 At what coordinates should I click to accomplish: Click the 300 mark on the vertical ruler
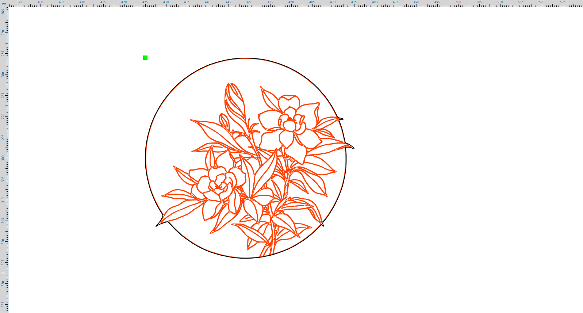click(x=3, y=158)
